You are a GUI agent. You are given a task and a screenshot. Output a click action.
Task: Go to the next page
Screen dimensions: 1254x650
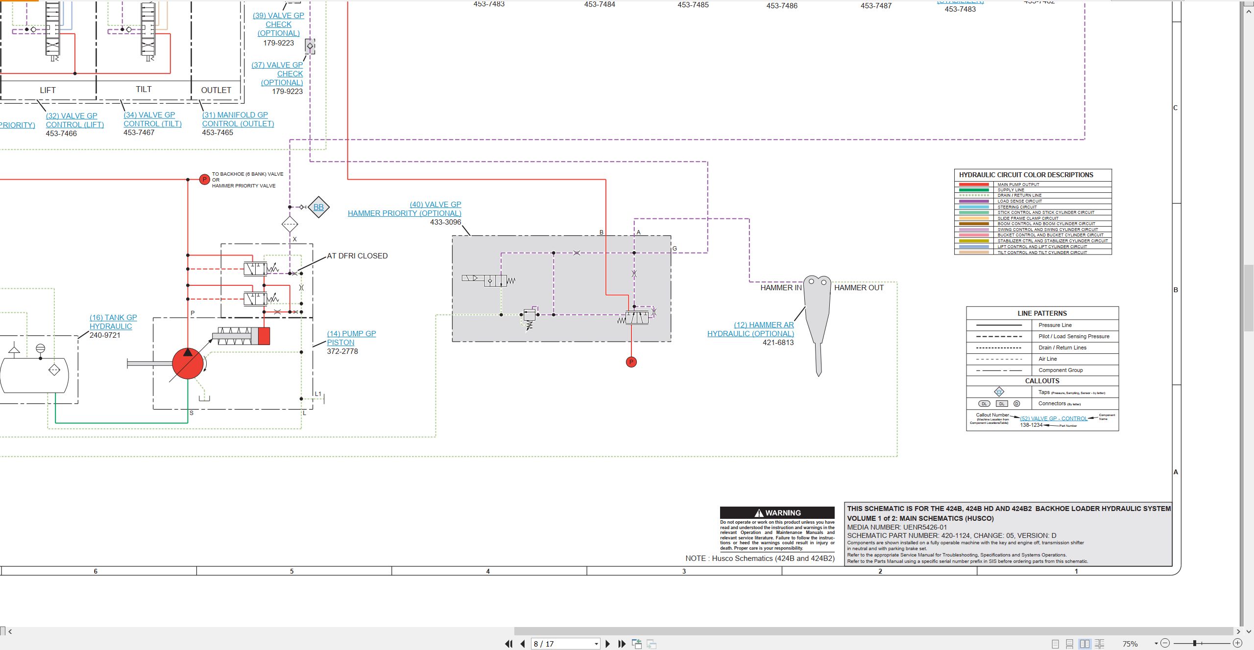608,644
